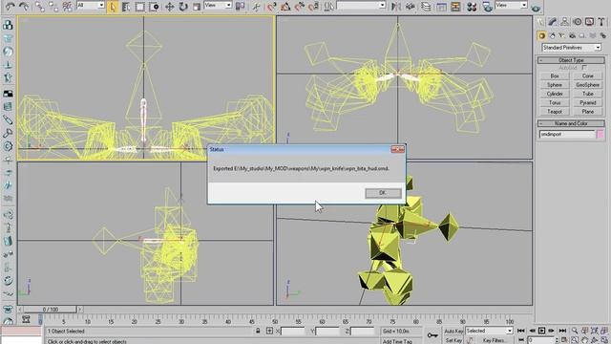The width and height of the screenshot is (611, 344).
Task: Close the Status dialog window
Action: click(397, 149)
